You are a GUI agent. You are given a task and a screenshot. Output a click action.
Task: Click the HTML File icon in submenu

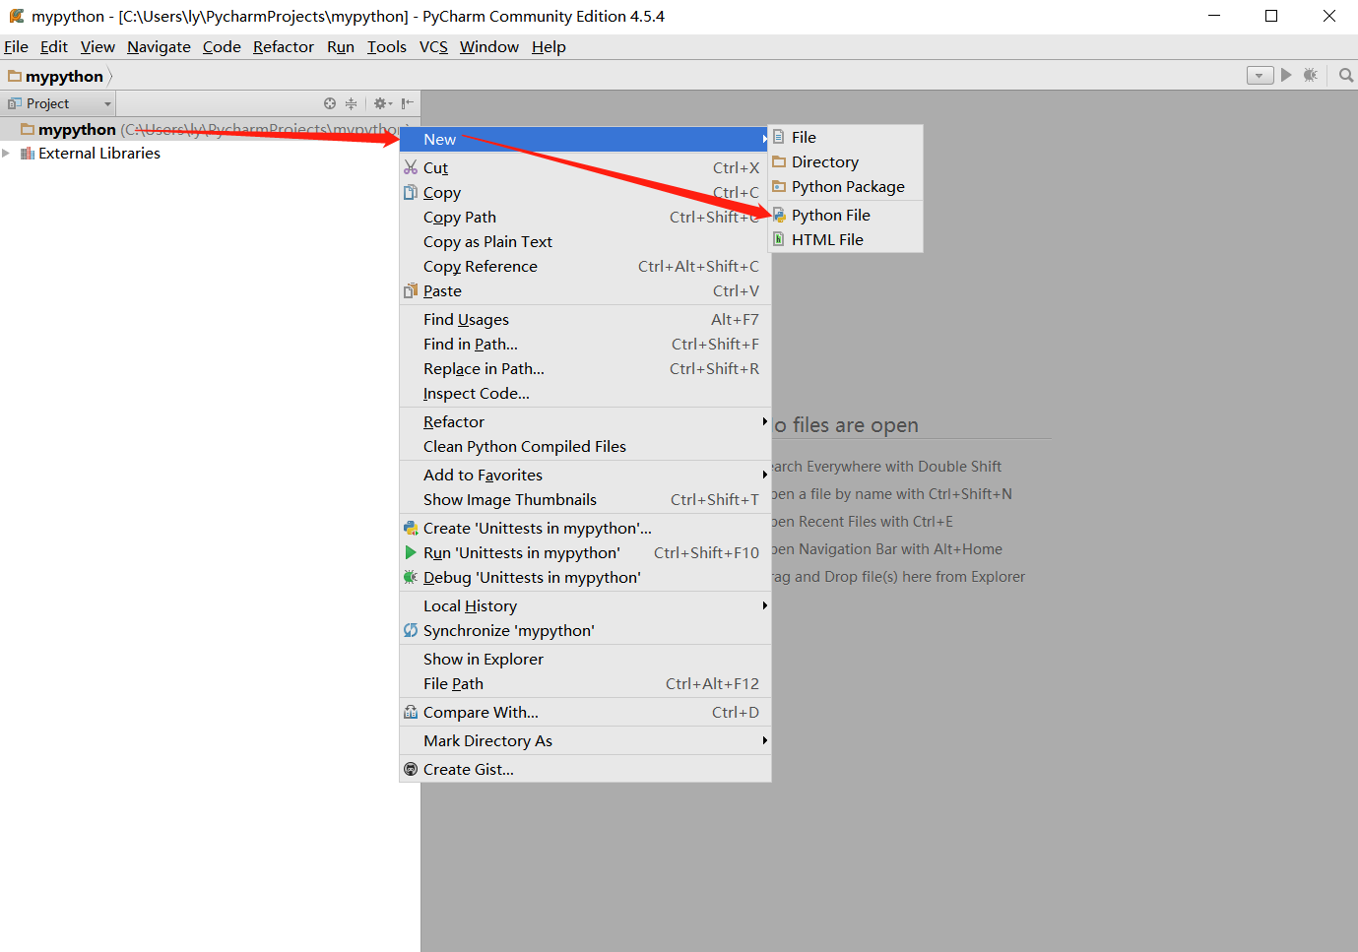(x=779, y=239)
